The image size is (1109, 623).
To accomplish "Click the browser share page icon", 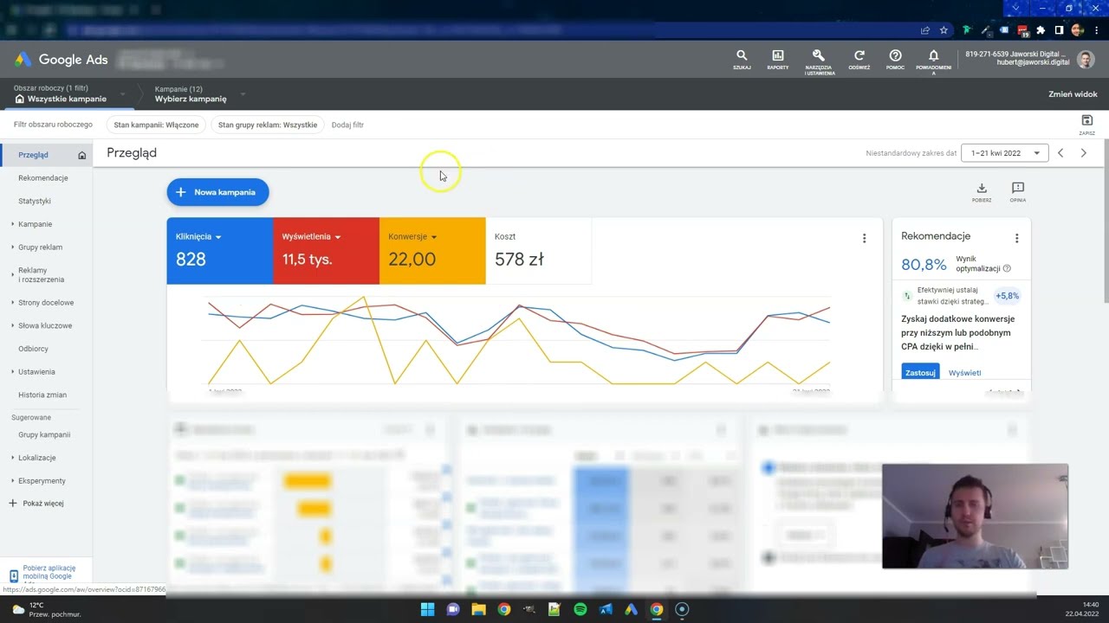I will (x=925, y=30).
